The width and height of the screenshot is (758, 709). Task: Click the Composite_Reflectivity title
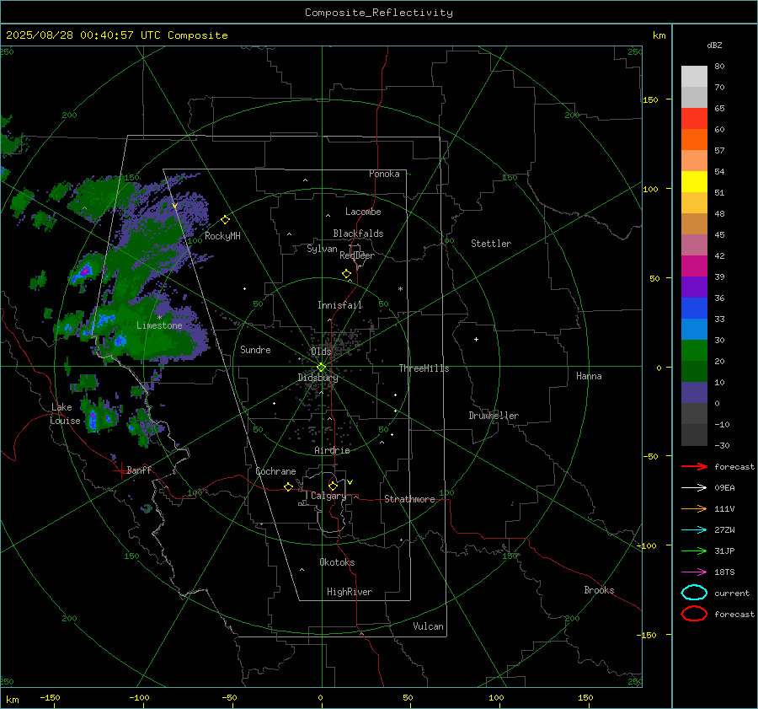(379, 13)
